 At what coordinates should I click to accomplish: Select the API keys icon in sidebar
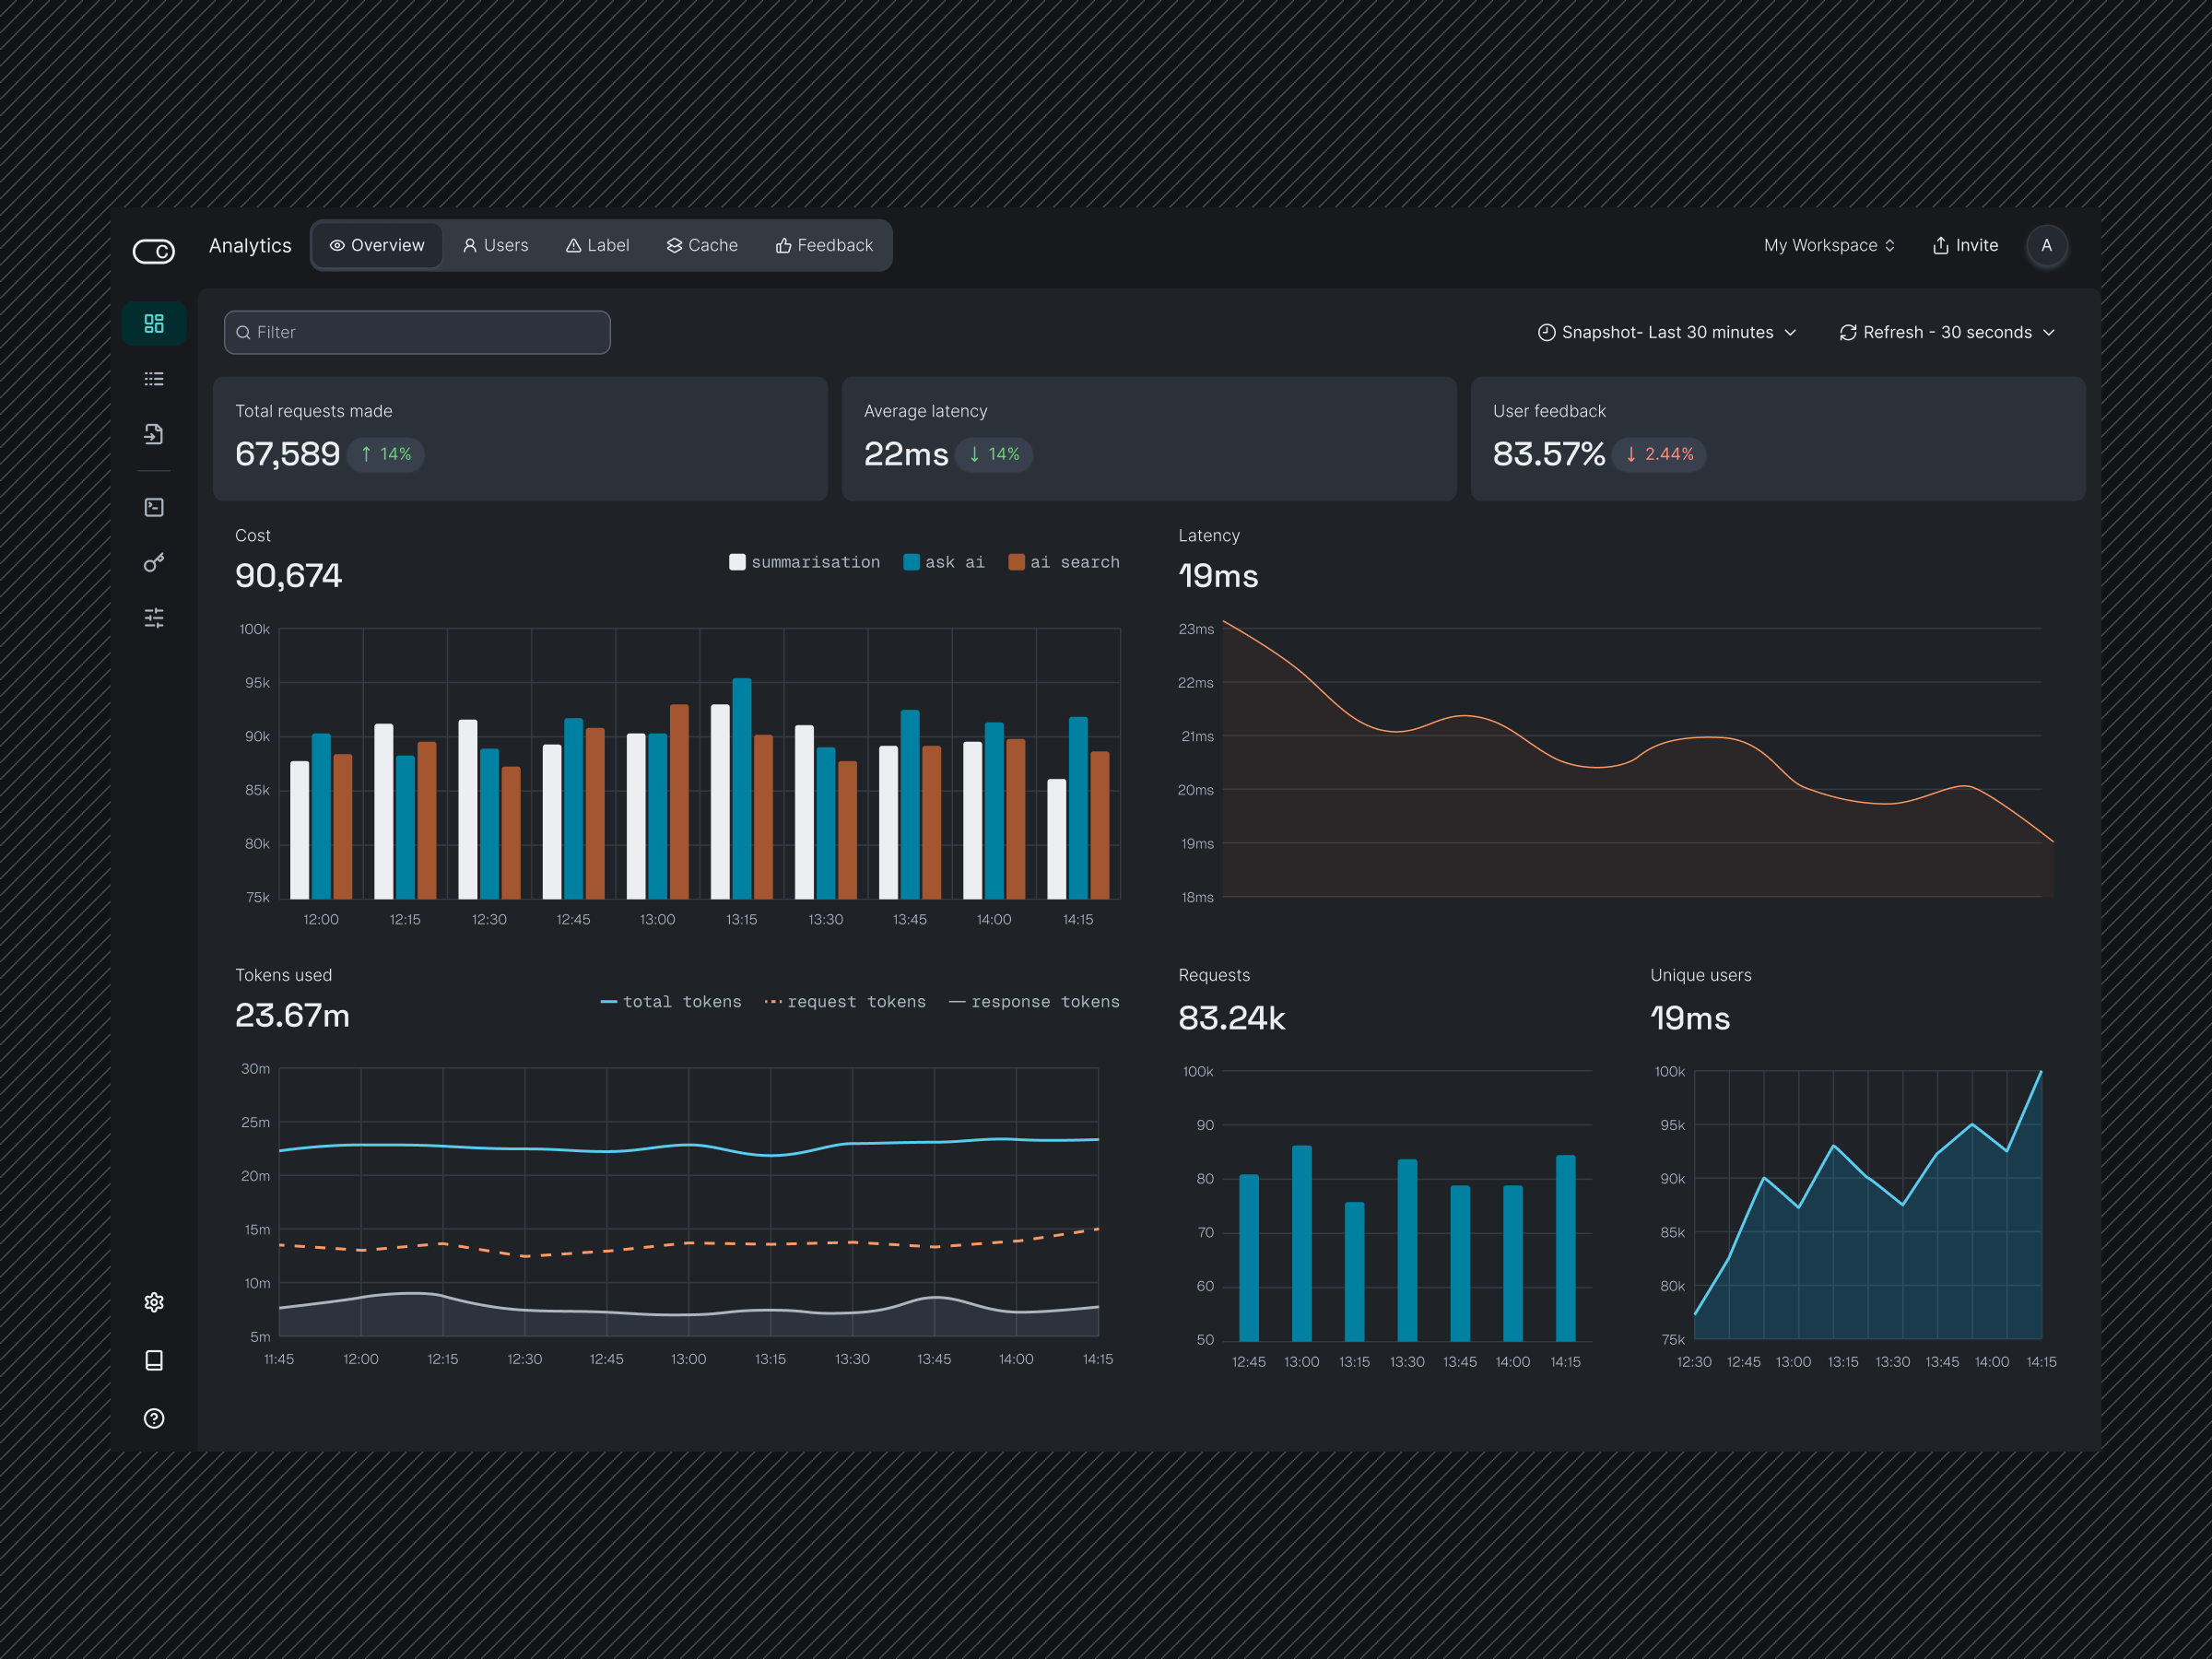154,562
